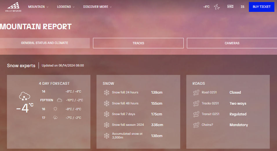Image resolution: width=277 pixels, height=151 pixels.
Task: Switch to the Tracks tab
Action: click(138, 43)
